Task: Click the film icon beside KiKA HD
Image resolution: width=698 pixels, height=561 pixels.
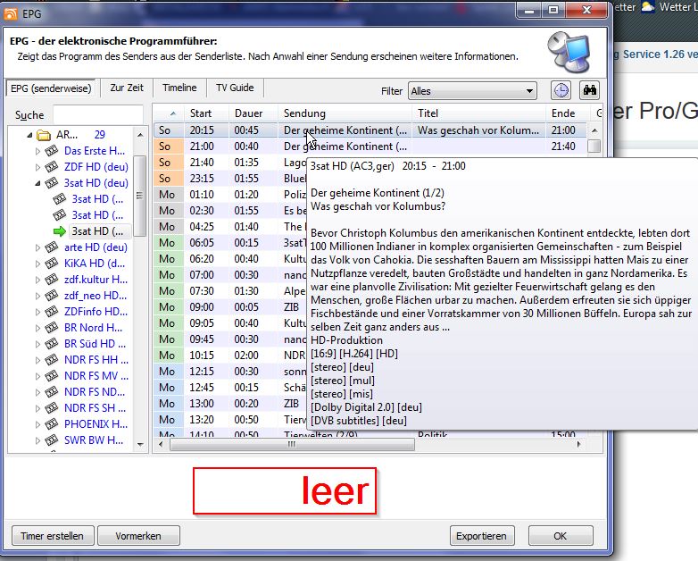Action: (54, 264)
